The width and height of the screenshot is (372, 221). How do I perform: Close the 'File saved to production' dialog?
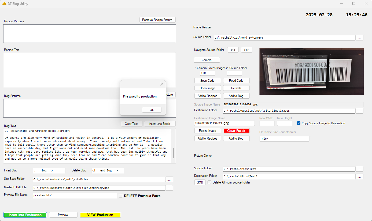pyautogui.click(x=161, y=84)
